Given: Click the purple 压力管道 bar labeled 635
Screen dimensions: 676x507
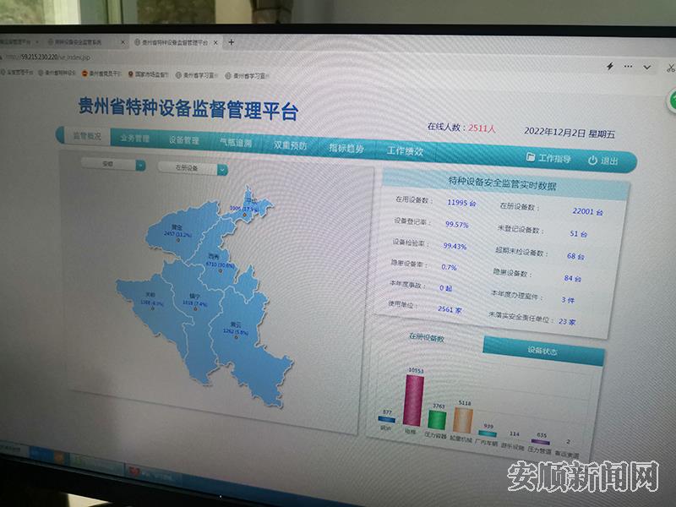Looking at the screenshot, I should (540, 442).
